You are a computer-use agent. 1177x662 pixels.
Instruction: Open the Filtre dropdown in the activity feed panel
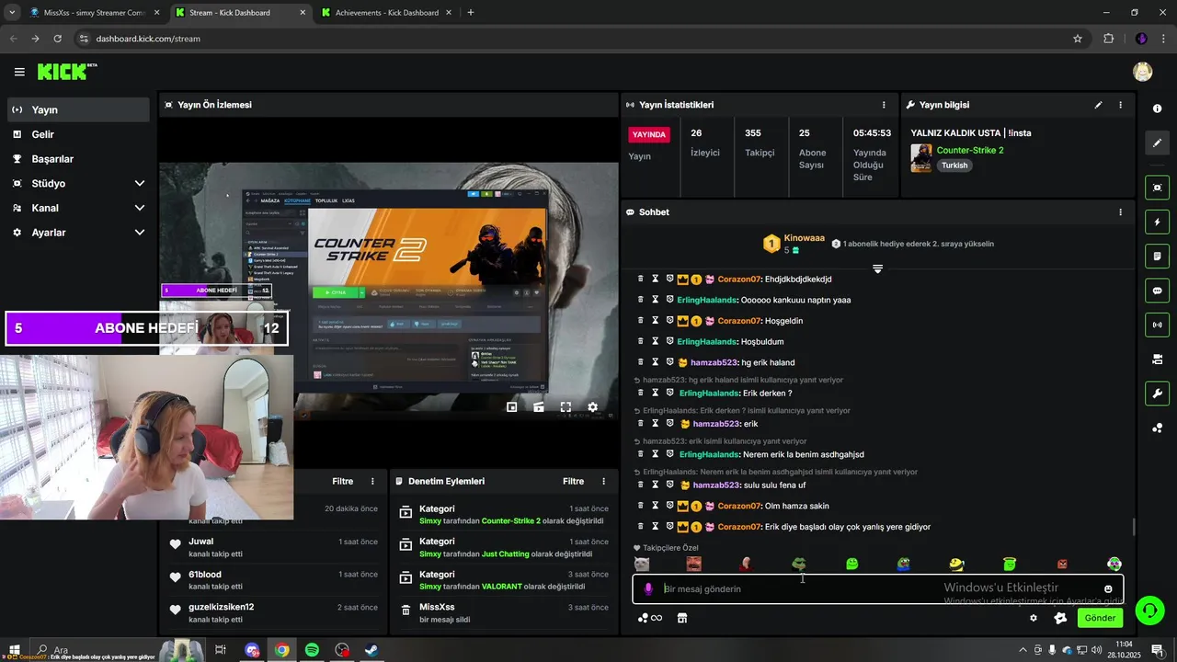pos(342,481)
